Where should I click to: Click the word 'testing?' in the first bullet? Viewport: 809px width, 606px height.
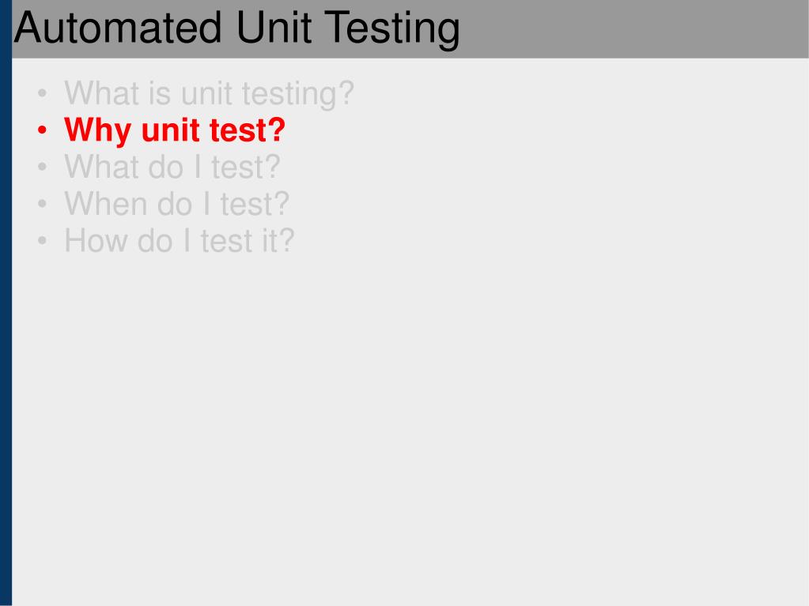(297, 95)
